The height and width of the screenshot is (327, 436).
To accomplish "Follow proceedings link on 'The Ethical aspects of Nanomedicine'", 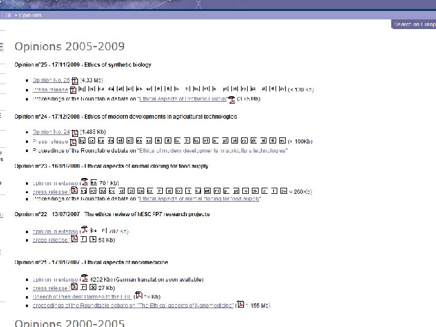I will click(x=133, y=305).
